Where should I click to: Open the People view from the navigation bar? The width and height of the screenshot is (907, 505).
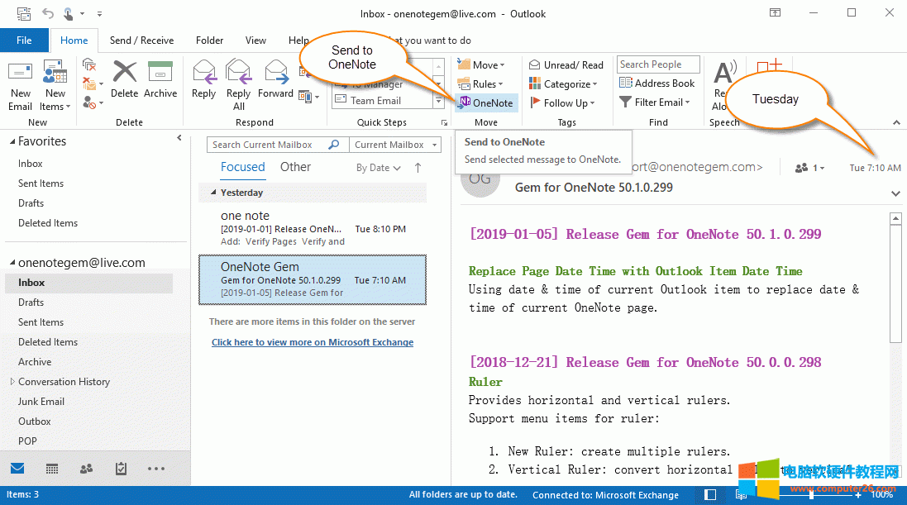point(86,468)
